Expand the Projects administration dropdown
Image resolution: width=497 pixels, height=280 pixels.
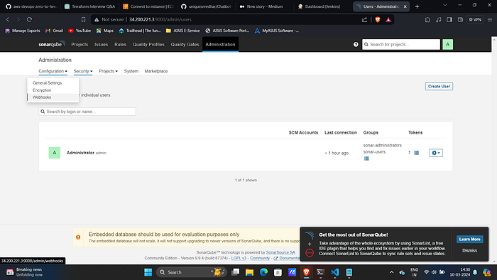pyautogui.click(x=108, y=71)
